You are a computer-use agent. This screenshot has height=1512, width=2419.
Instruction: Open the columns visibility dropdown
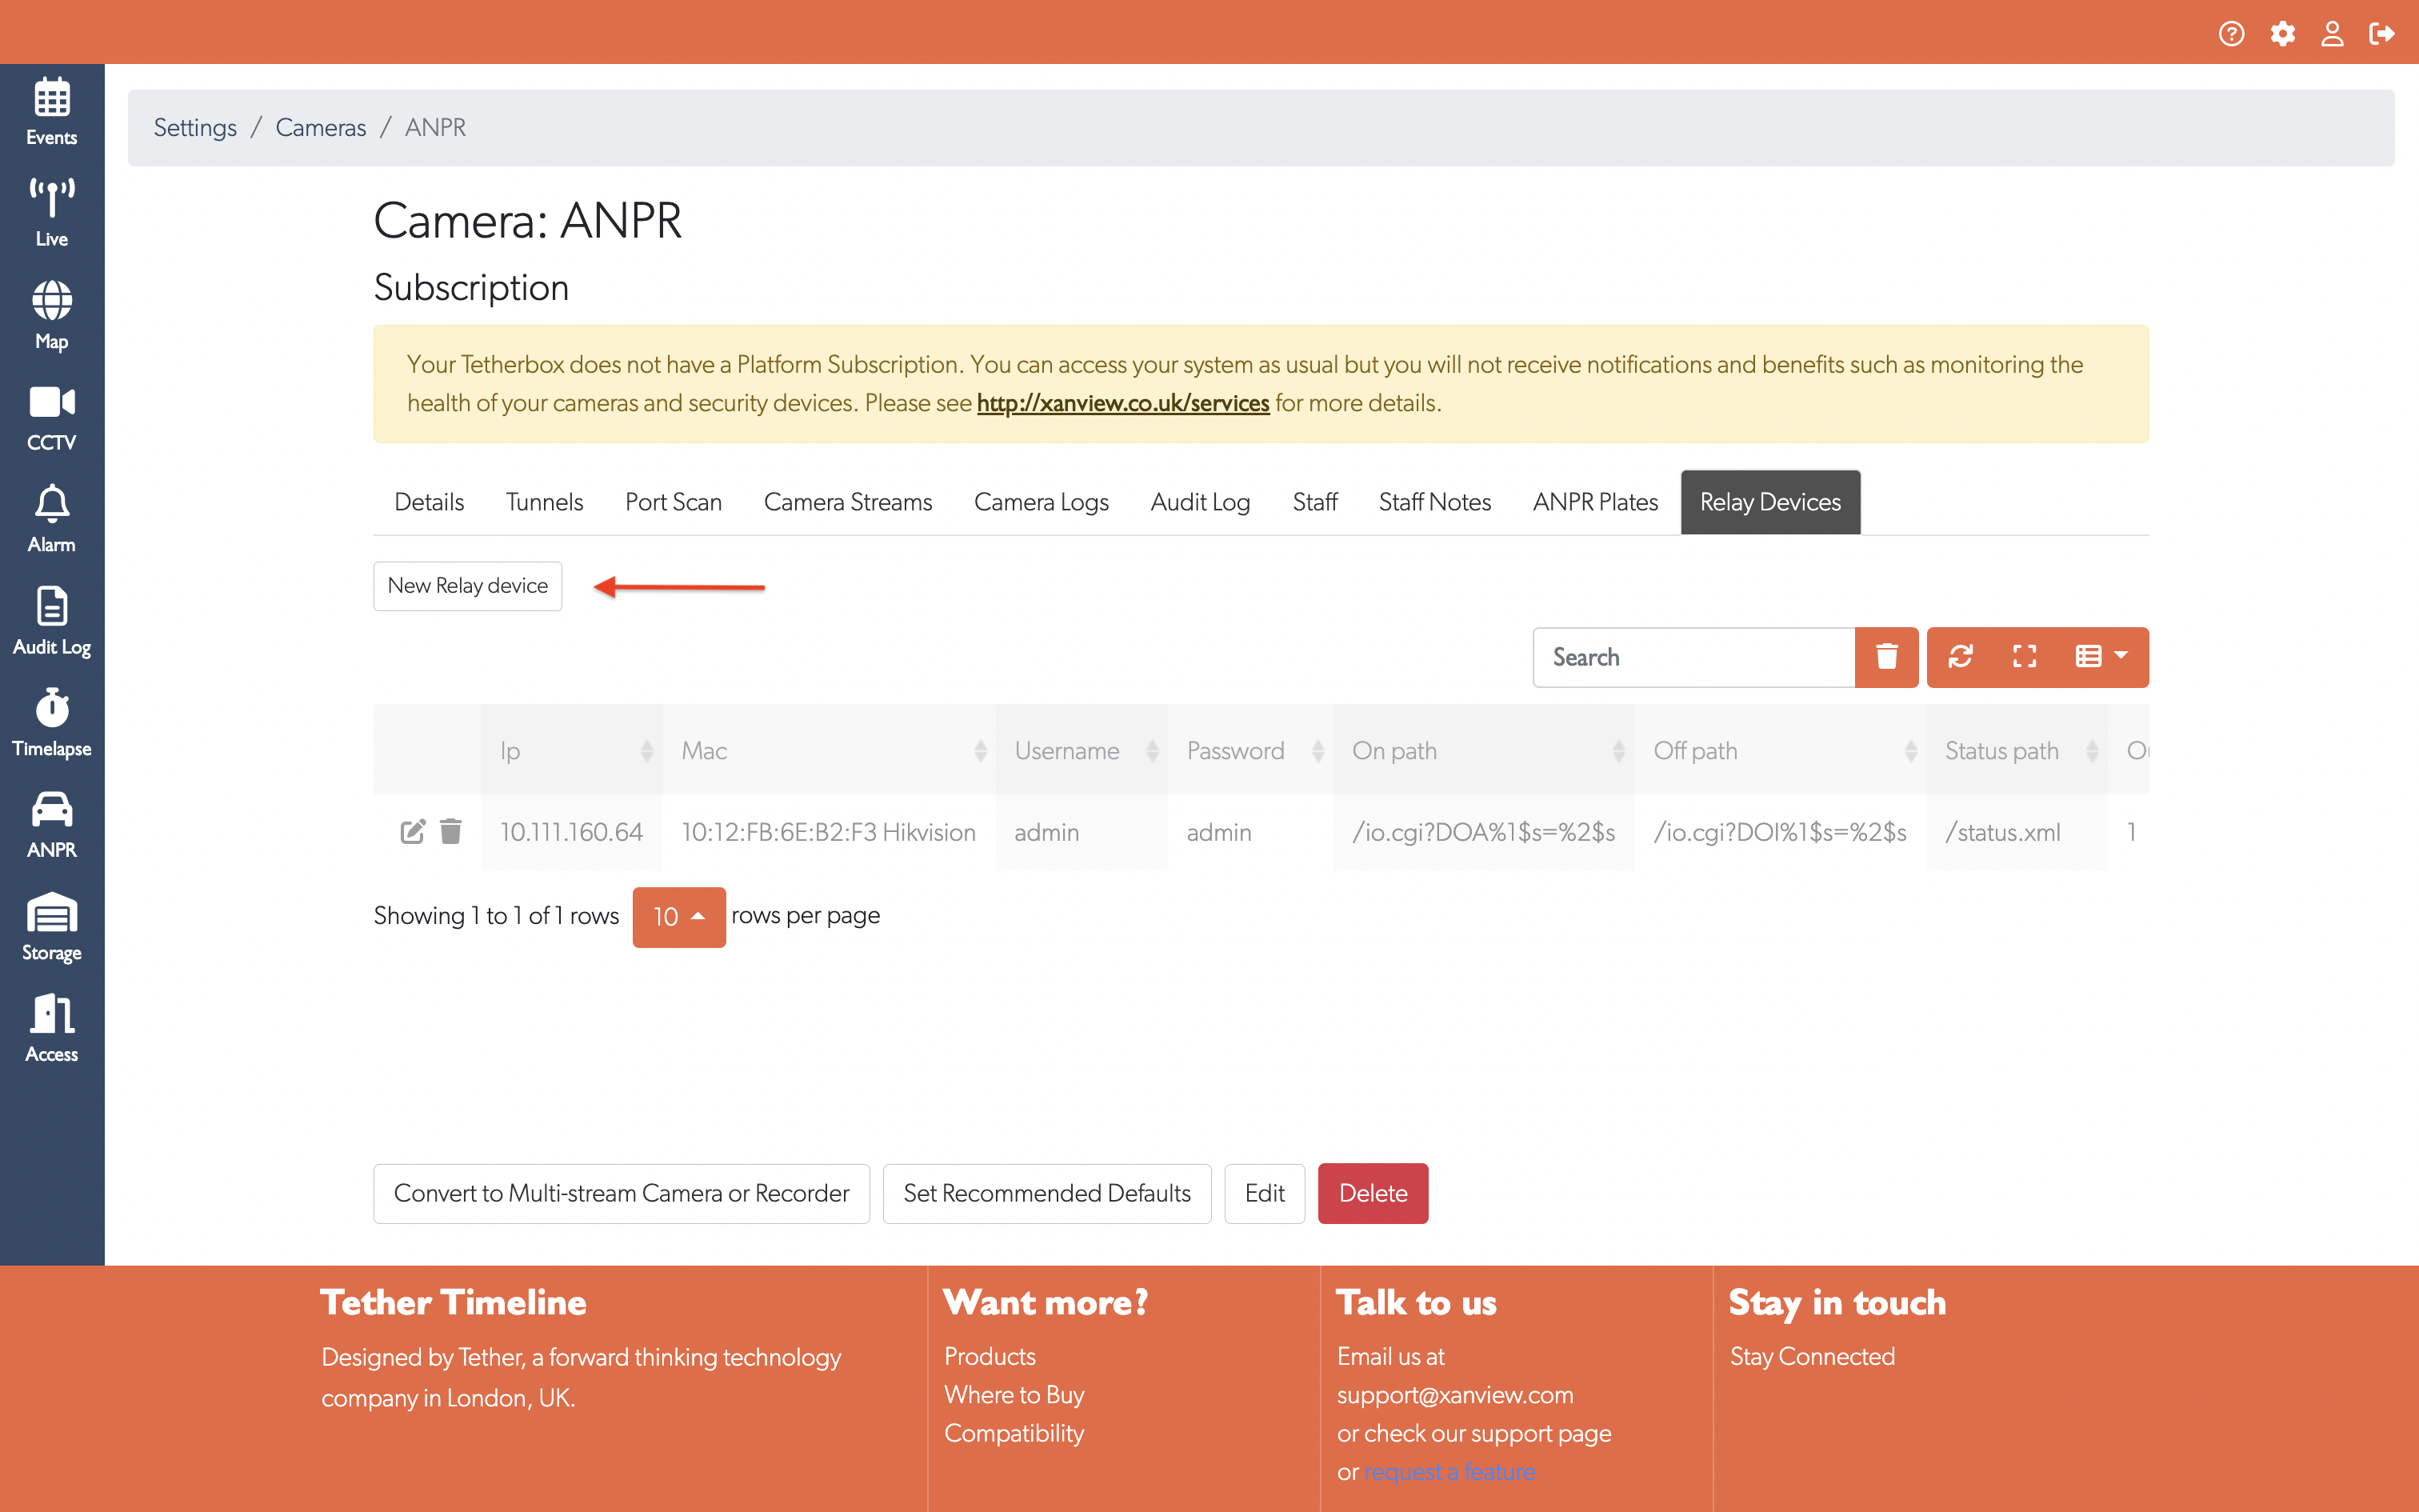(x=2101, y=657)
